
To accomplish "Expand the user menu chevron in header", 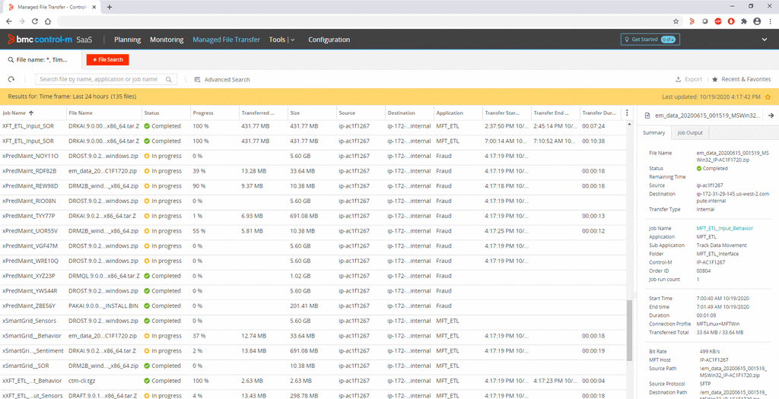I will (765, 40).
